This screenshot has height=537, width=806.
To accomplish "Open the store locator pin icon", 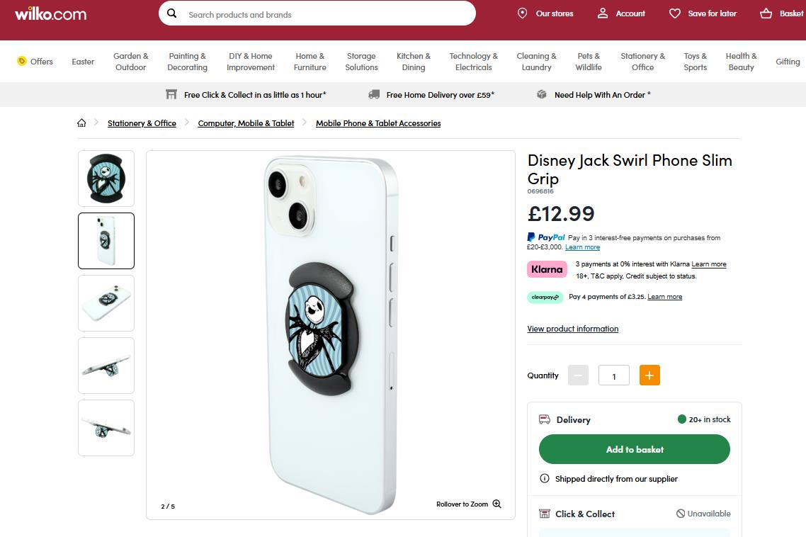I will 523,13.
